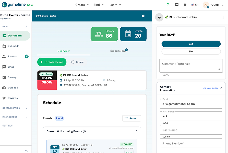Viewport: 228px width, 153px height.
Task: Click the Fri Apr 17, 7:00 PM date text
Action: pos(74,80)
